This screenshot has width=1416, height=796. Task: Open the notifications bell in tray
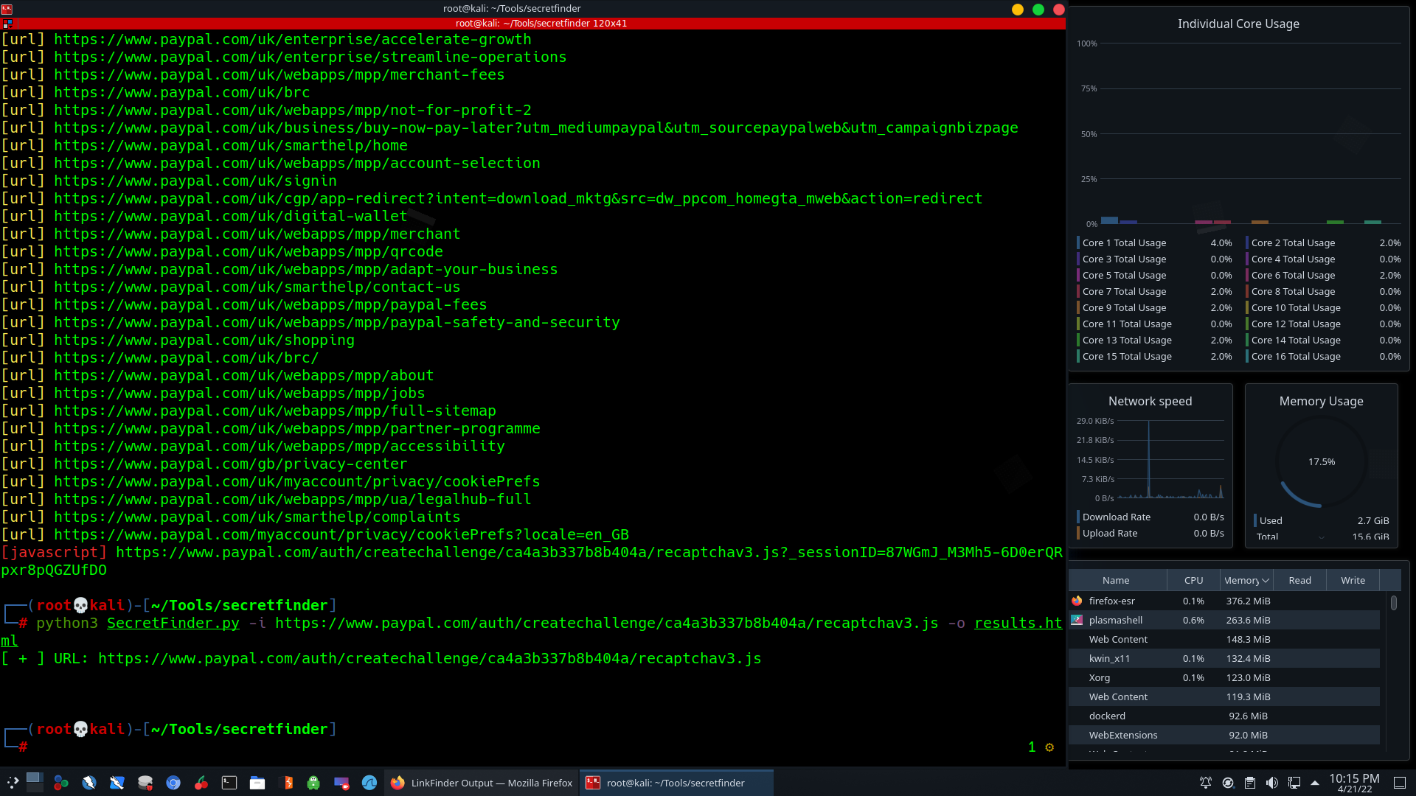coord(1205,783)
